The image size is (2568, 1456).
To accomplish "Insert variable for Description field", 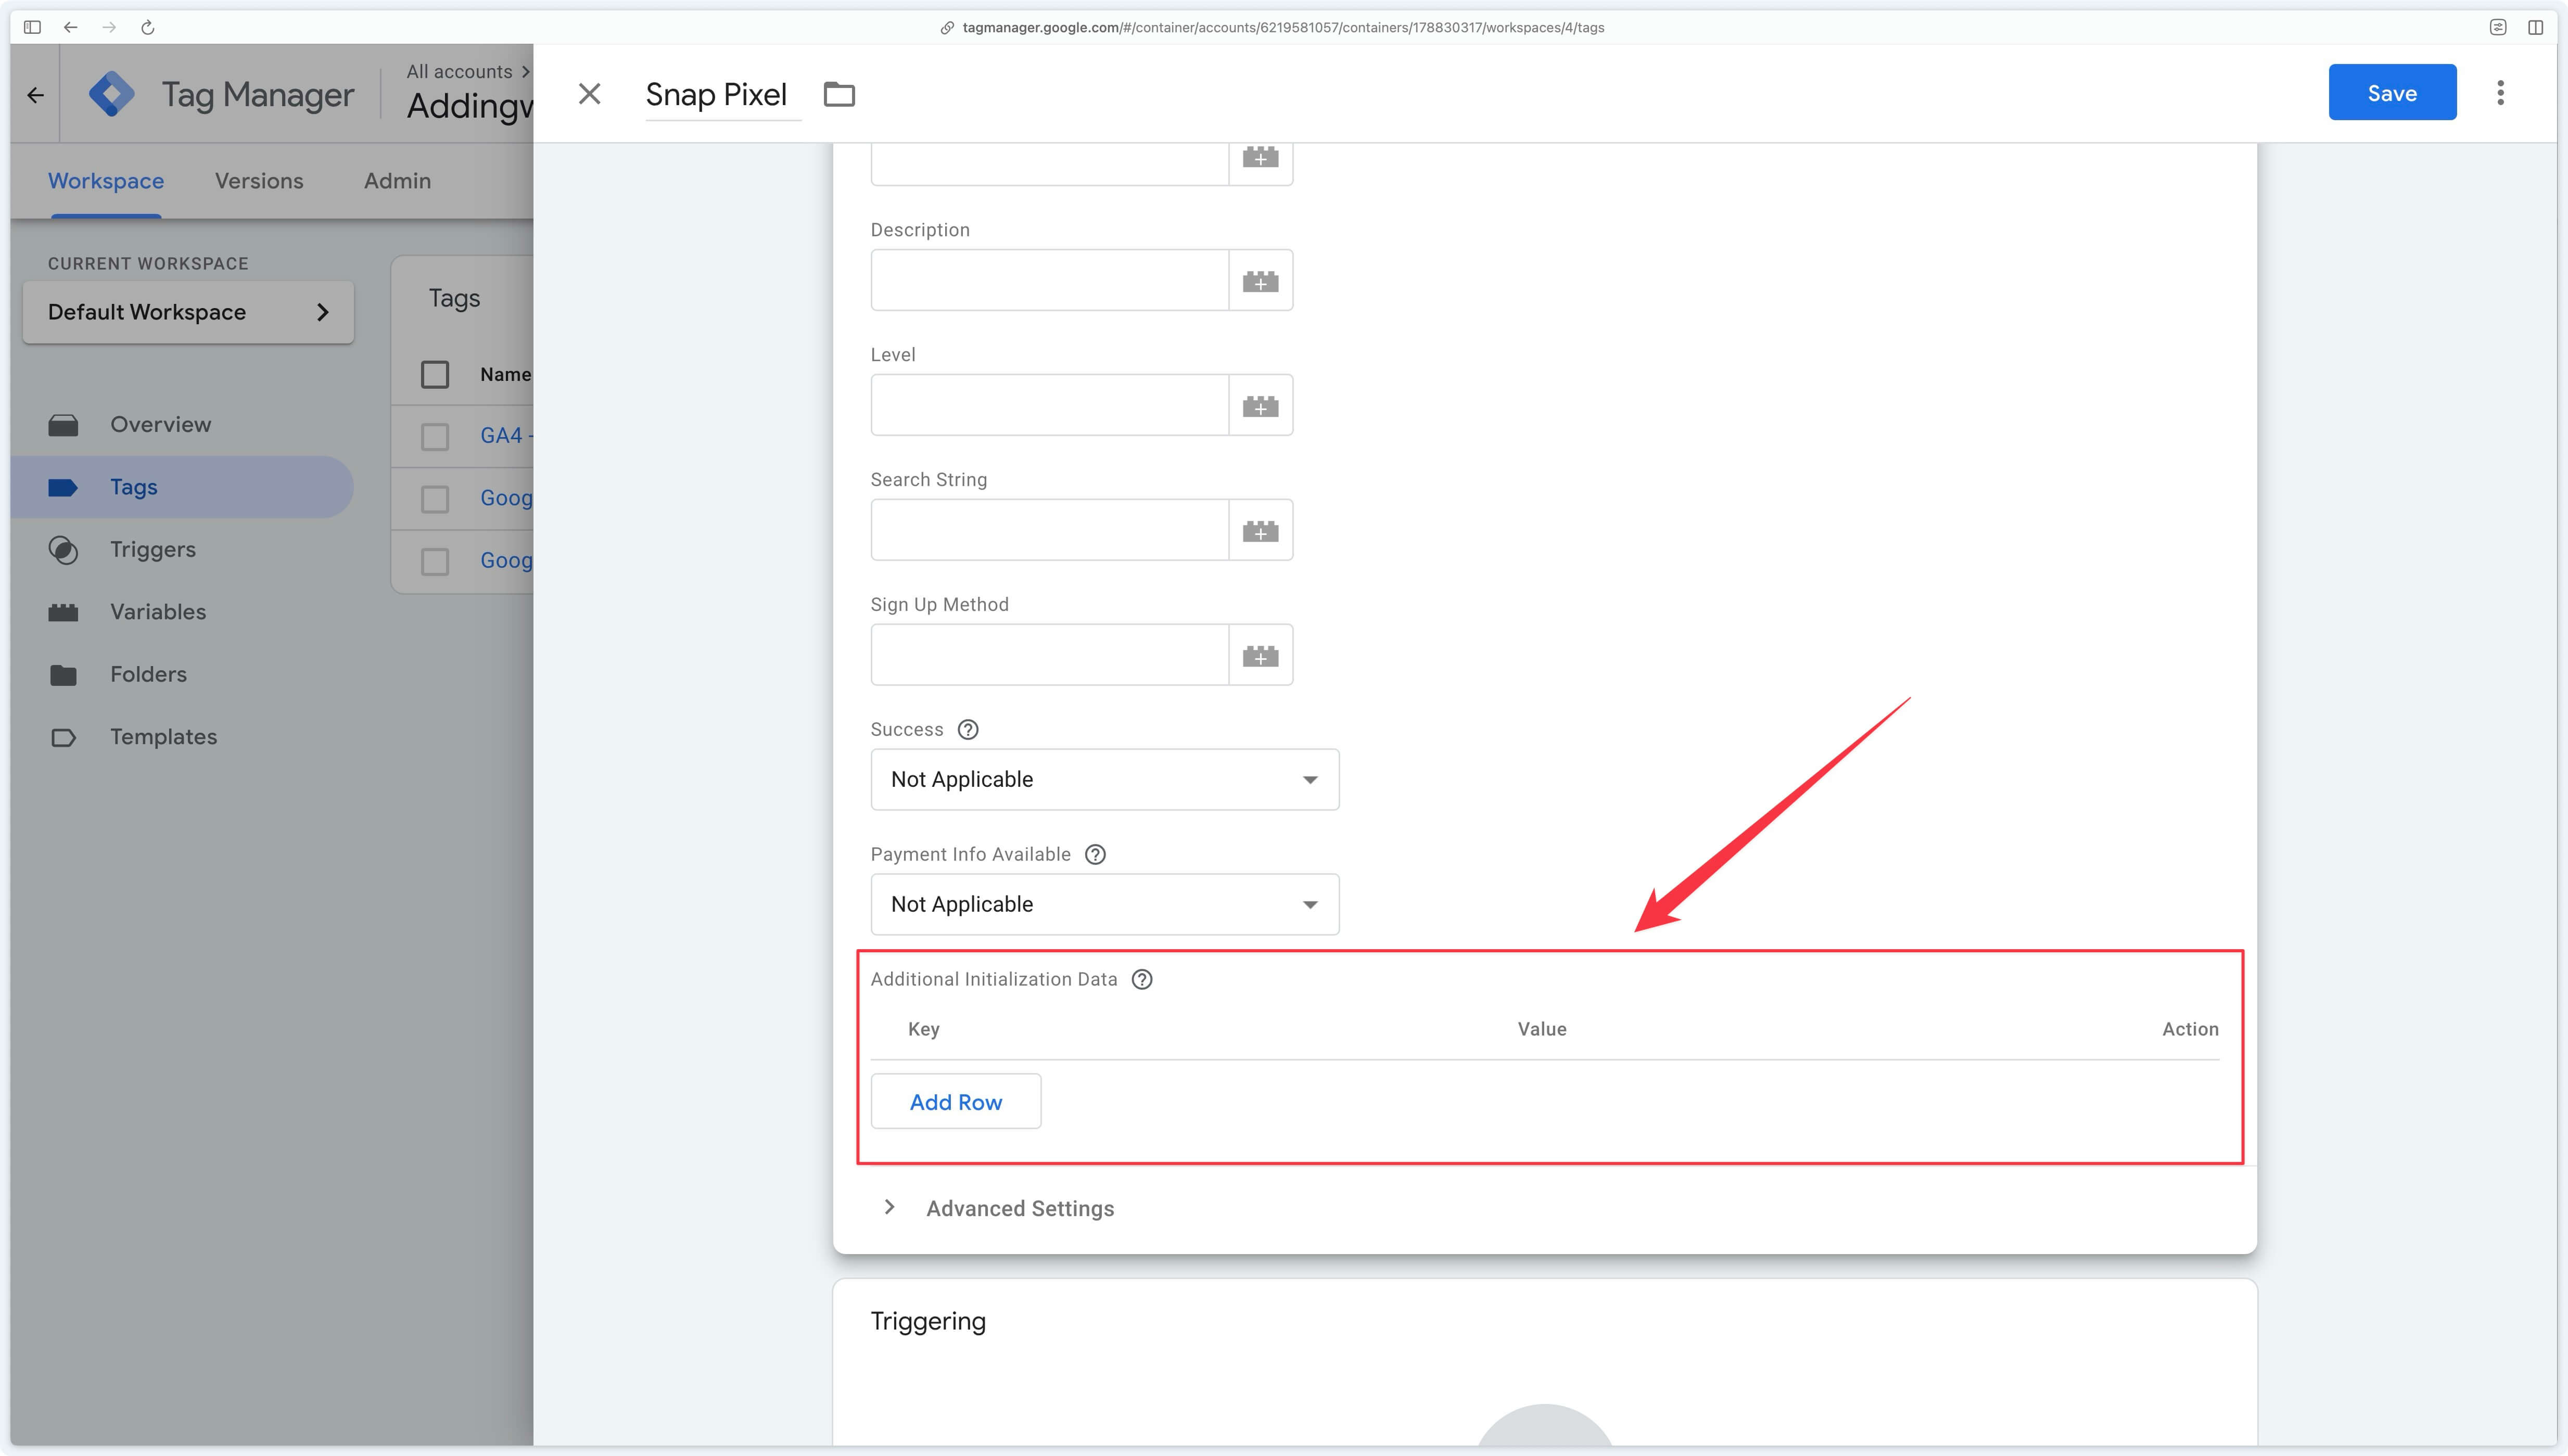I will 1260,281.
